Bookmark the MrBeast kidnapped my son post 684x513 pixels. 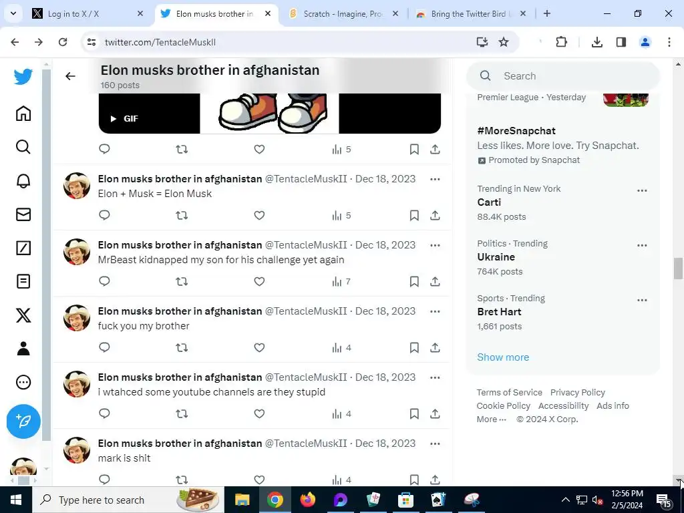414,281
